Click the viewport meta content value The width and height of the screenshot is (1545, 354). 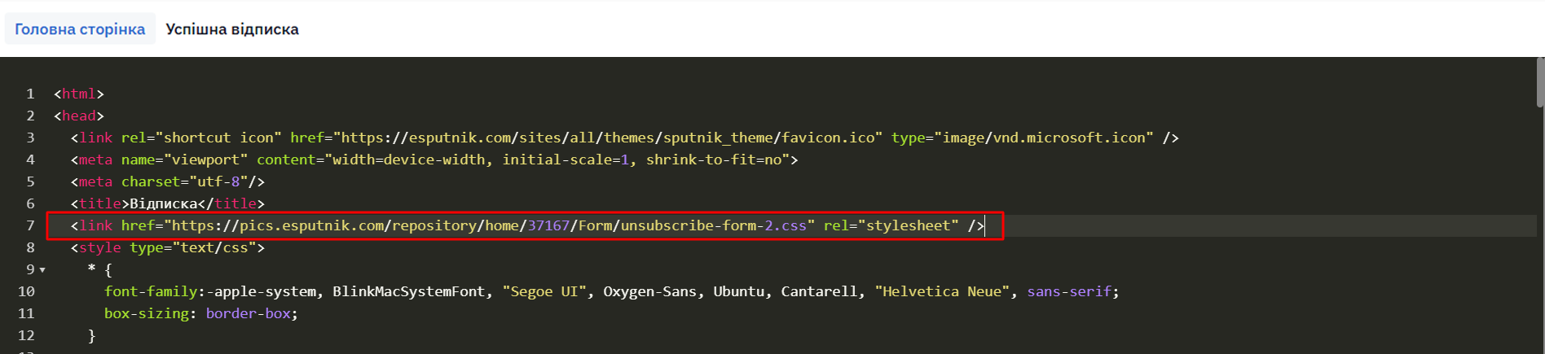point(557,160)
